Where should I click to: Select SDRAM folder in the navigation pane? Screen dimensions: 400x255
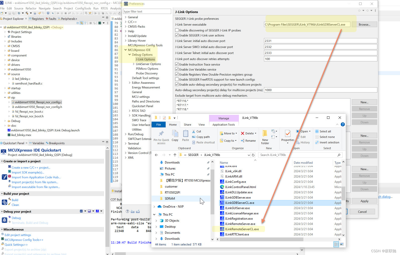(x=170, y=198)
